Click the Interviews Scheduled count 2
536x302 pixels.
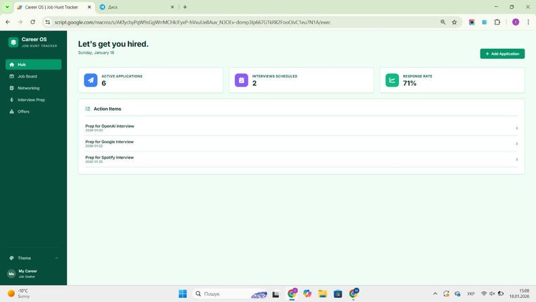click(x=254, y=83)
